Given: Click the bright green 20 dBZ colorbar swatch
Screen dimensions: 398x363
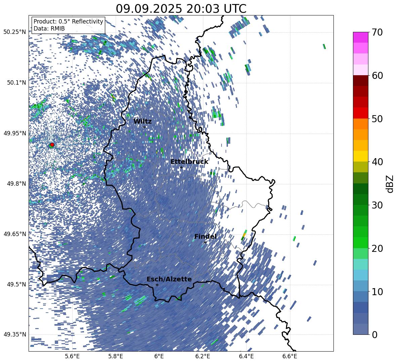Looking at the screenshot, I should coord(360,242).
